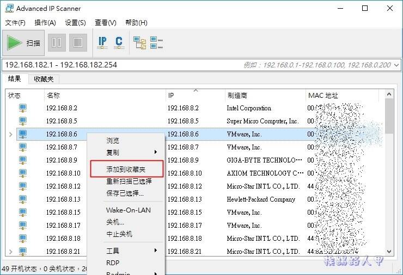
Task: Click IP cell 192.168.8.15
Action: pos(185,212)
